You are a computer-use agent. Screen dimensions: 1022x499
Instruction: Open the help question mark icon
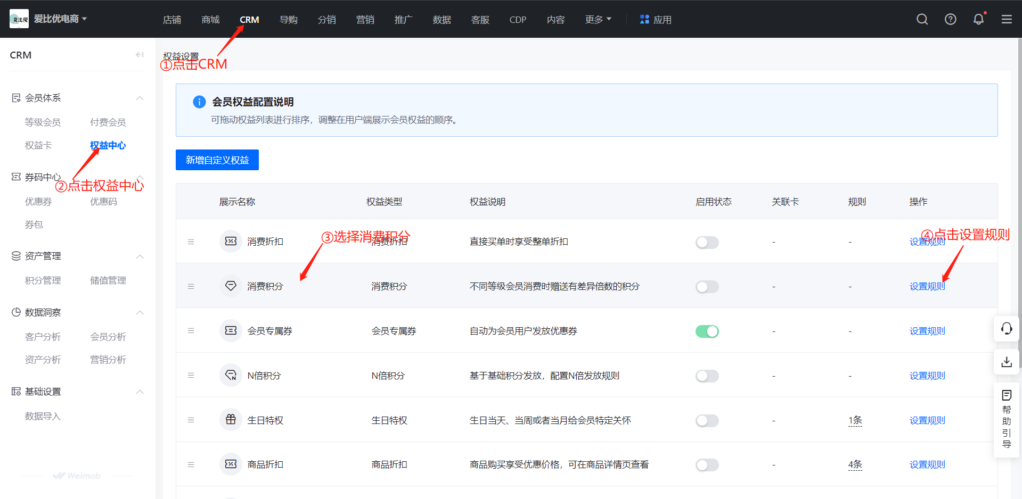[951, 20]
